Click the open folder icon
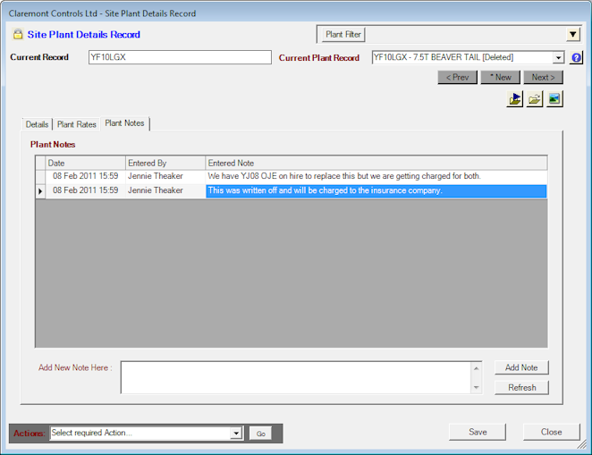 tap(535, 99)
